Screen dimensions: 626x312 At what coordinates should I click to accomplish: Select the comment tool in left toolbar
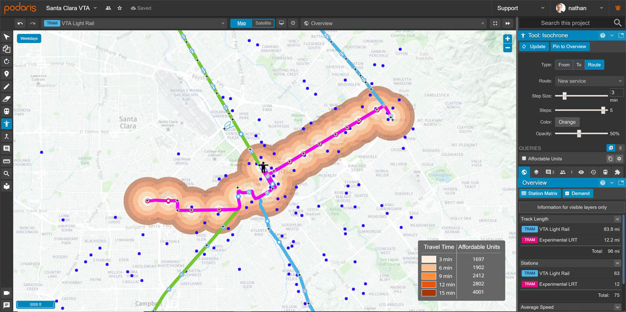(x=6, y=149)
